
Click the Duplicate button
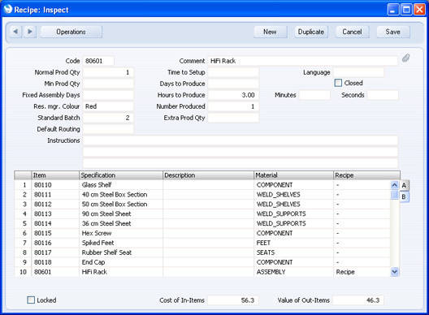(x=311, y=32)
